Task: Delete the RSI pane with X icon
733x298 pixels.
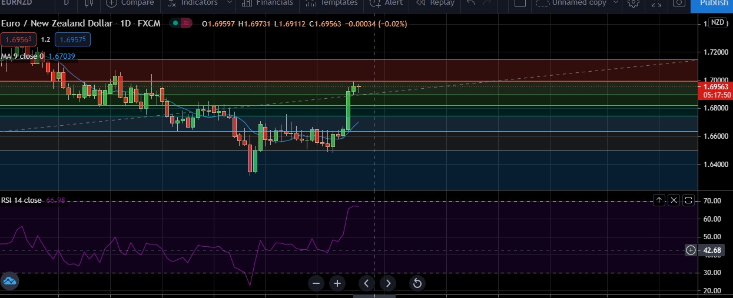Action: 674,200
